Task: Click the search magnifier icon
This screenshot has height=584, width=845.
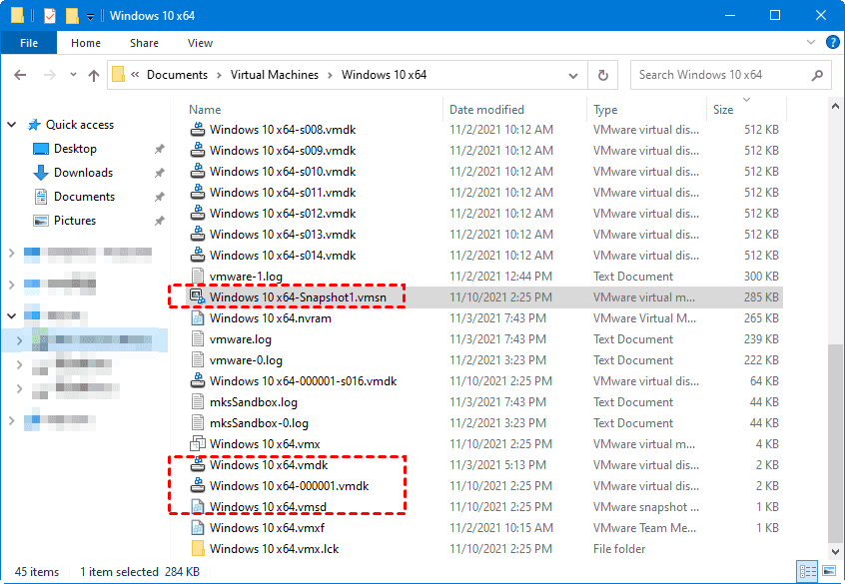Action: 817,75
